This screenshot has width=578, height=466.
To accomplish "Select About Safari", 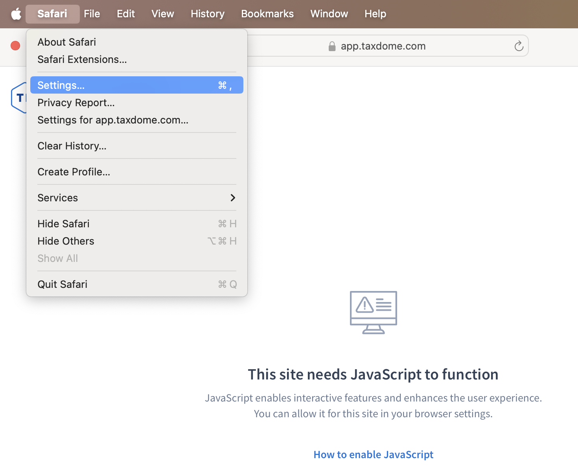I will coord(67,42).
